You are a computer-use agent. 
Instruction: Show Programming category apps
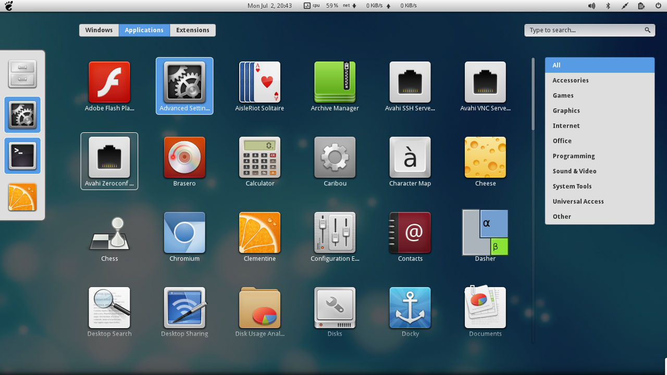[x=600, y=156]
